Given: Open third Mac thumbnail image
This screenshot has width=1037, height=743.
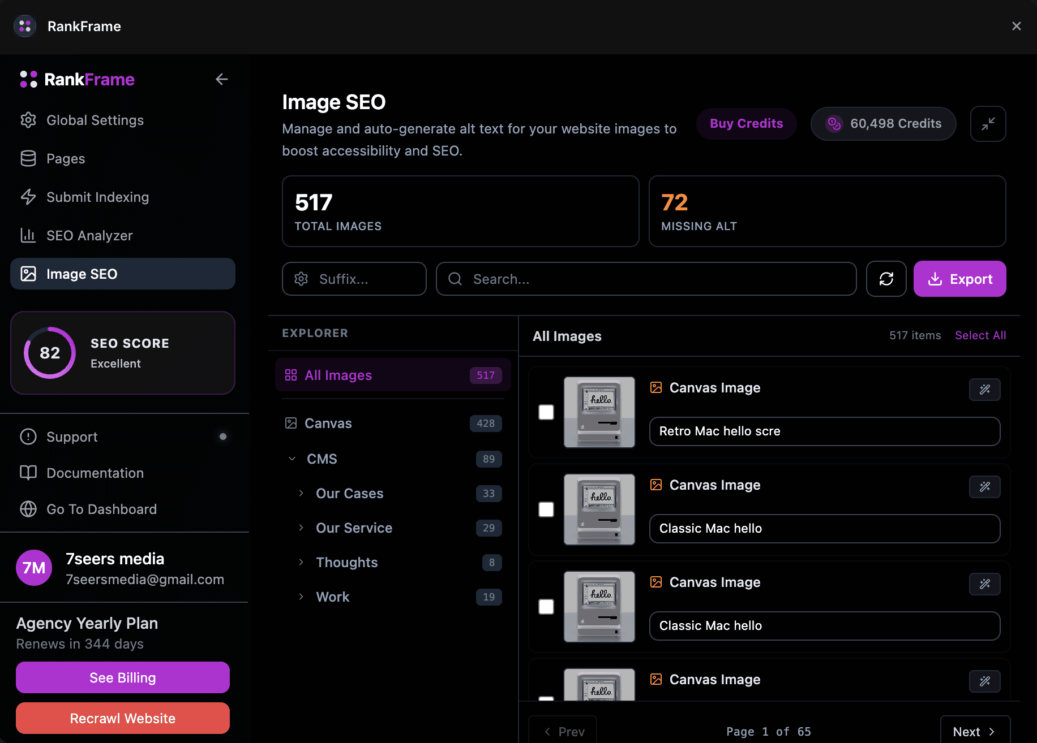Looking at the screenshot, I should pos(599,607).
